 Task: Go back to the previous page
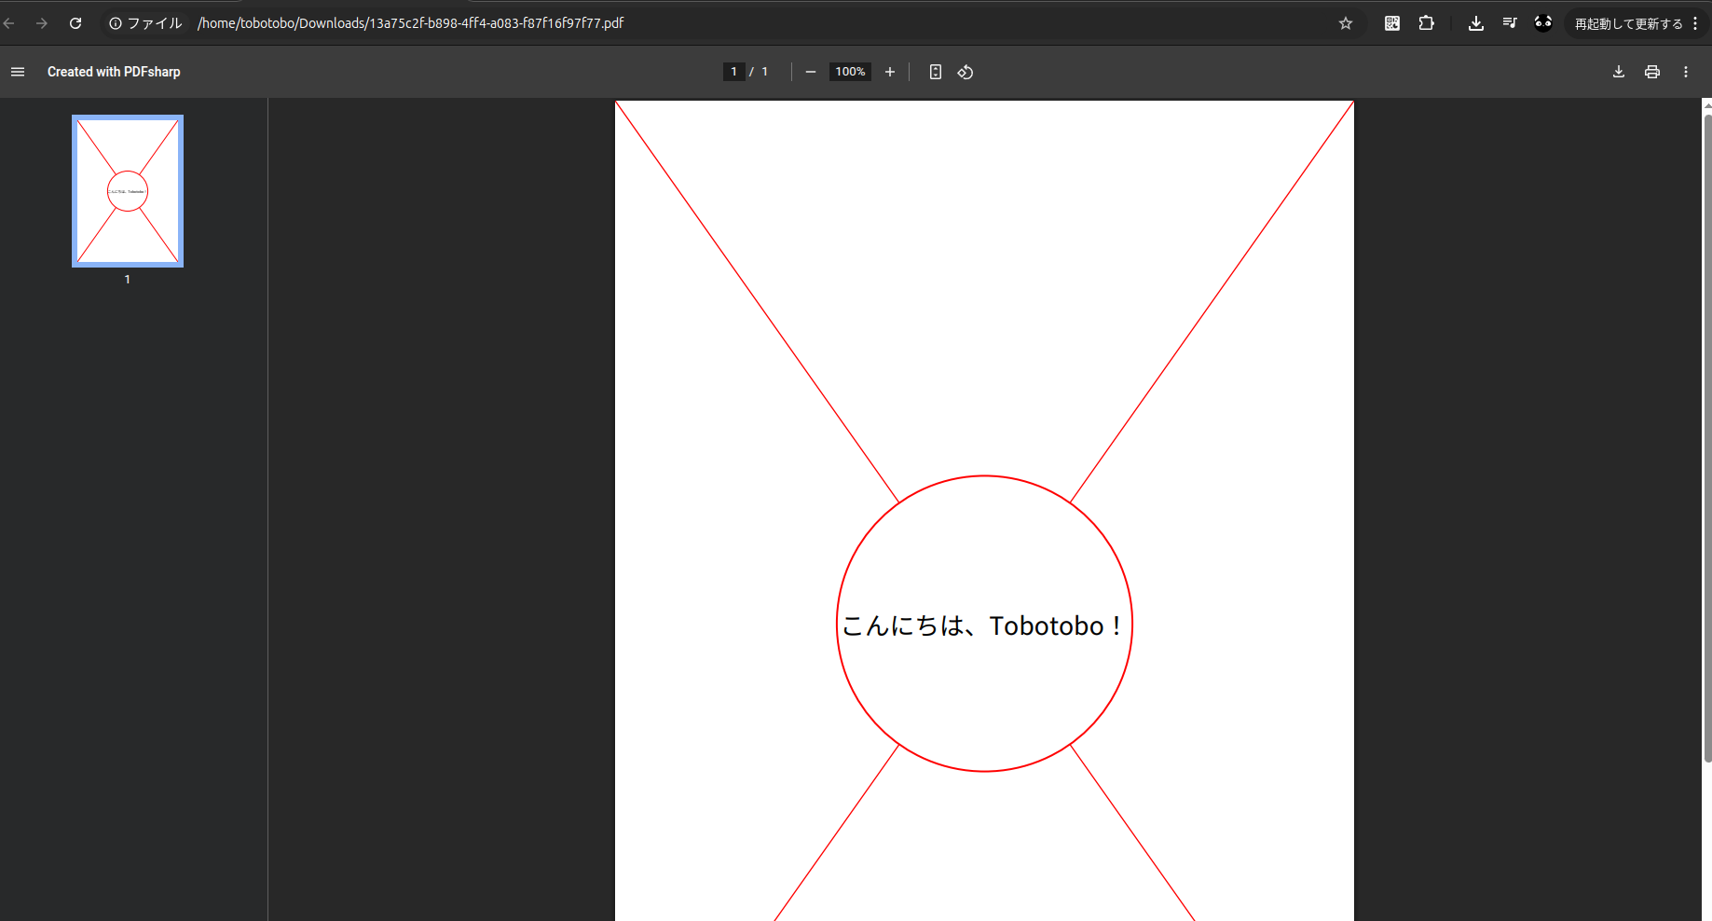pos(9,23)
